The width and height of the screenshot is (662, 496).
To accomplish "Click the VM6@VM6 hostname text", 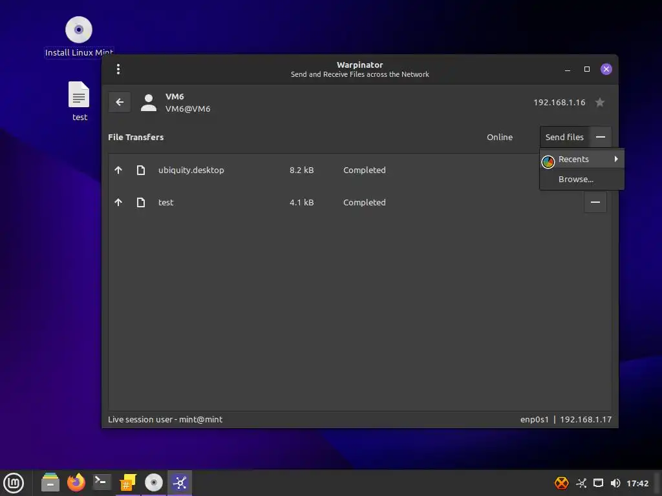I will coord(187,108).
